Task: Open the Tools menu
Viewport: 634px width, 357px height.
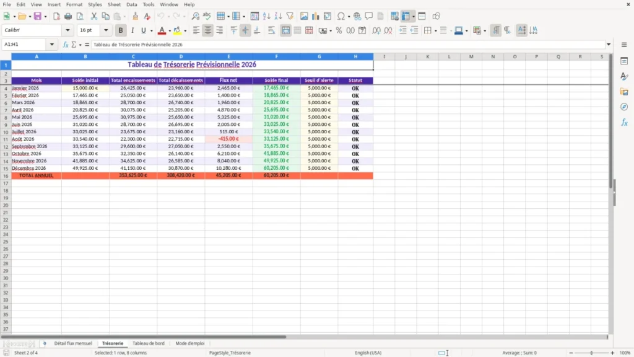Action: [149, 4]
